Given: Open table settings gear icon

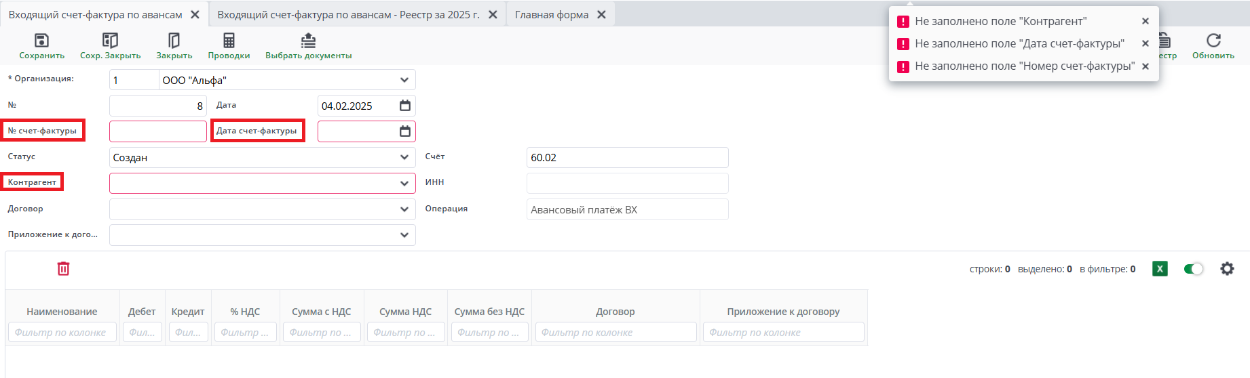Looking at the screenshot, I should (1227, 269).
